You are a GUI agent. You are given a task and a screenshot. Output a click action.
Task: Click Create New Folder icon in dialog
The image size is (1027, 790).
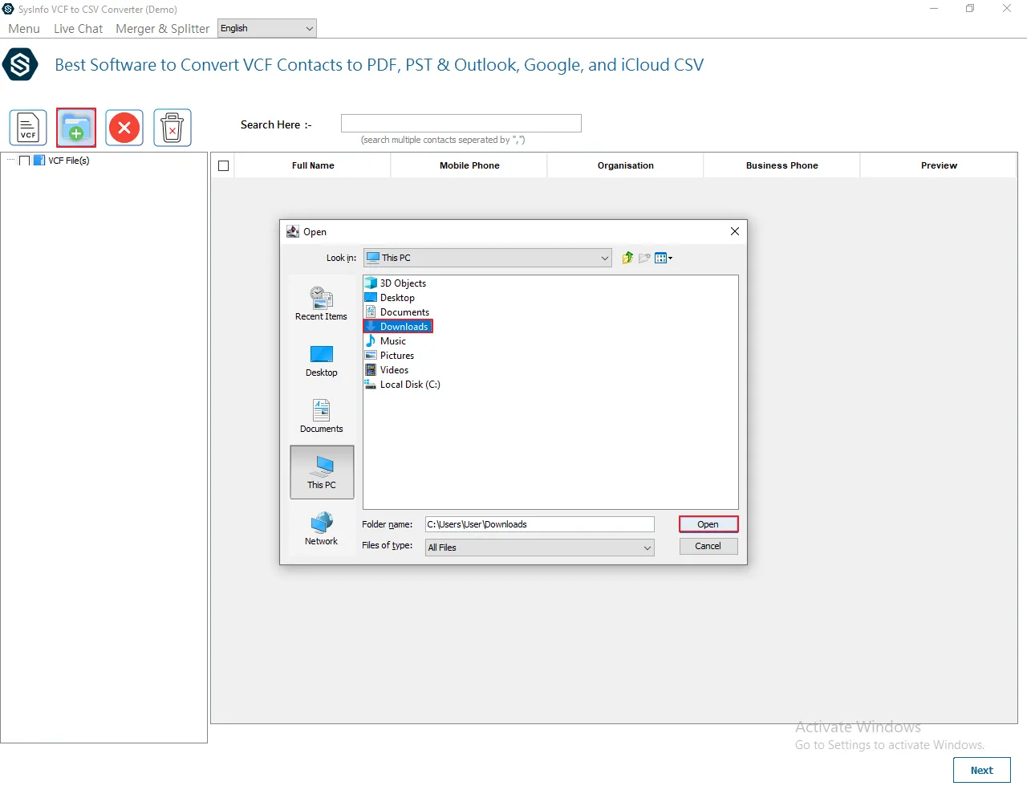[x=644, y=258]
